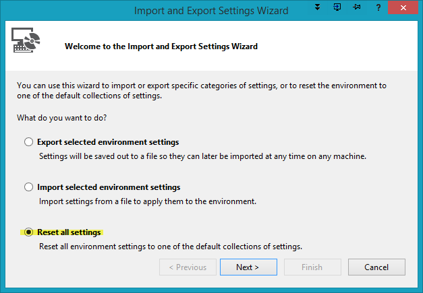Select Export selected environment settings radio button
The width and height of the screenshot is (423, 293).
[x=28, y=142]
